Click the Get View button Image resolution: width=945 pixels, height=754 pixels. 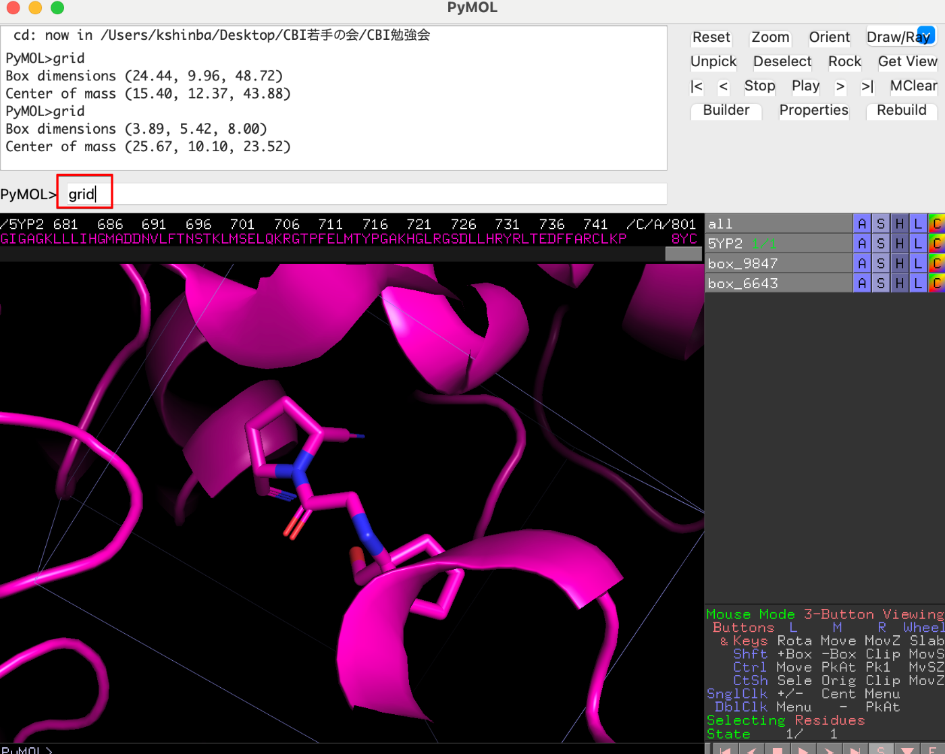pos(907,61)
